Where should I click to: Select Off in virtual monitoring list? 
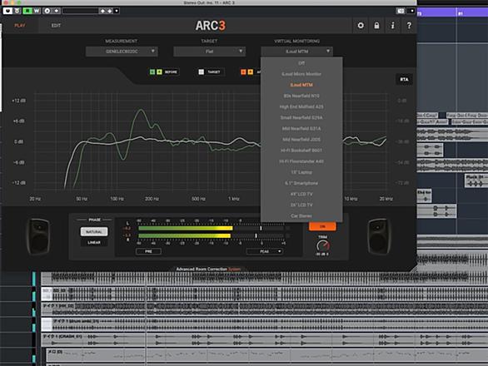301,63
